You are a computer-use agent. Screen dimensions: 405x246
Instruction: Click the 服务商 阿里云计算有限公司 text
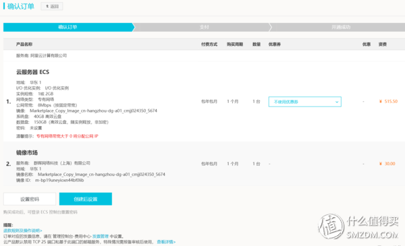tap(41, 56)
